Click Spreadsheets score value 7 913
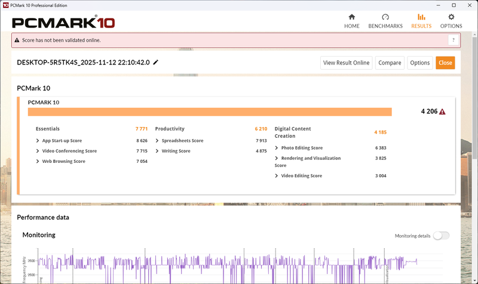478x284 pixels. click(x=261, y=141)
